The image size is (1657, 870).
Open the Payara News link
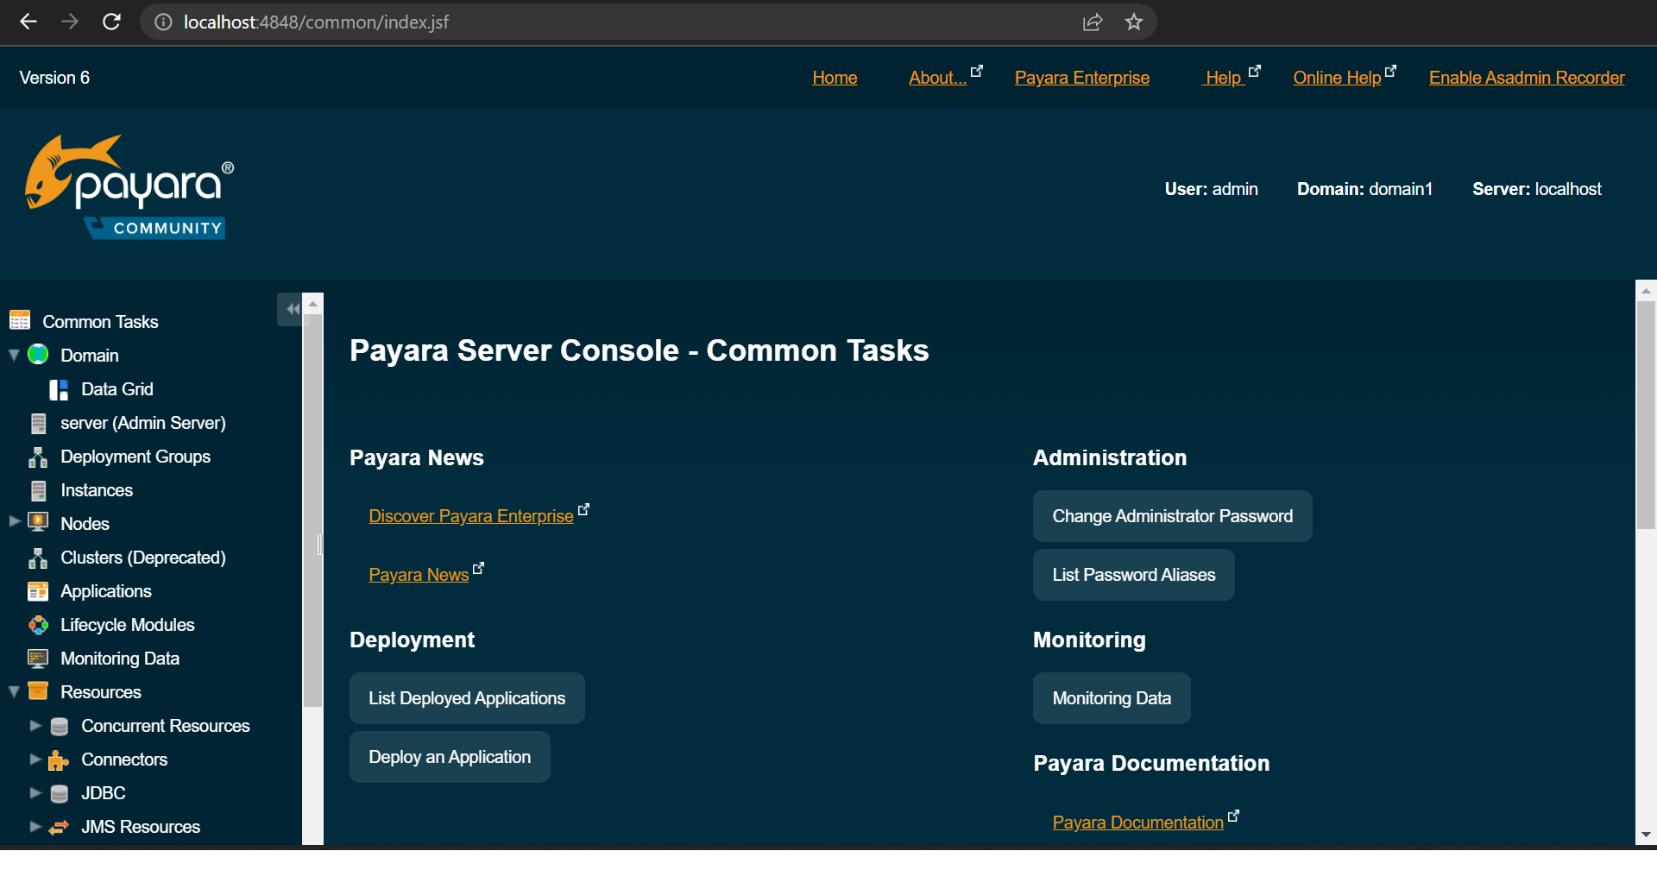click(x=419, y=575)
